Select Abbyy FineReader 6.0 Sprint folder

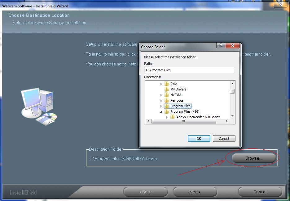point(198,117)
